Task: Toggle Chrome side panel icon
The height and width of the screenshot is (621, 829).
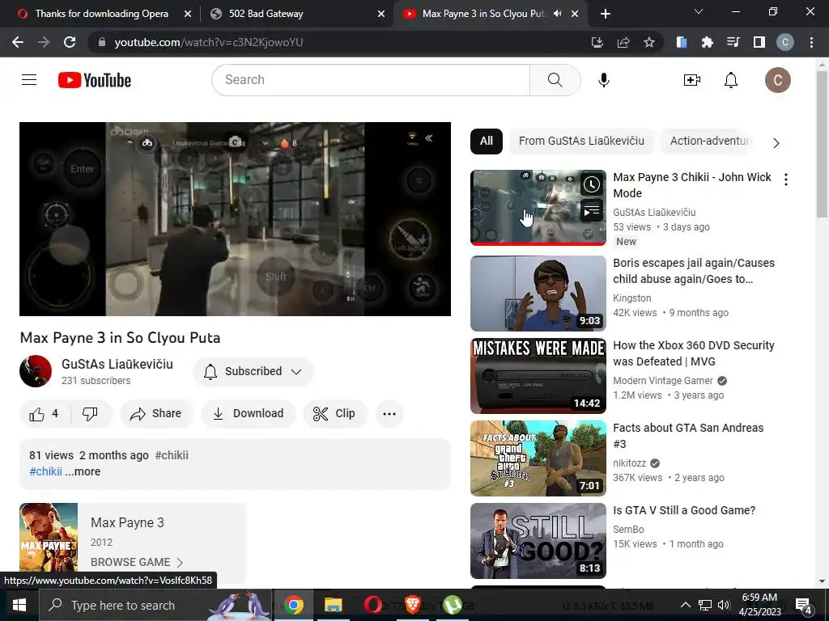Action: point(759,42)
